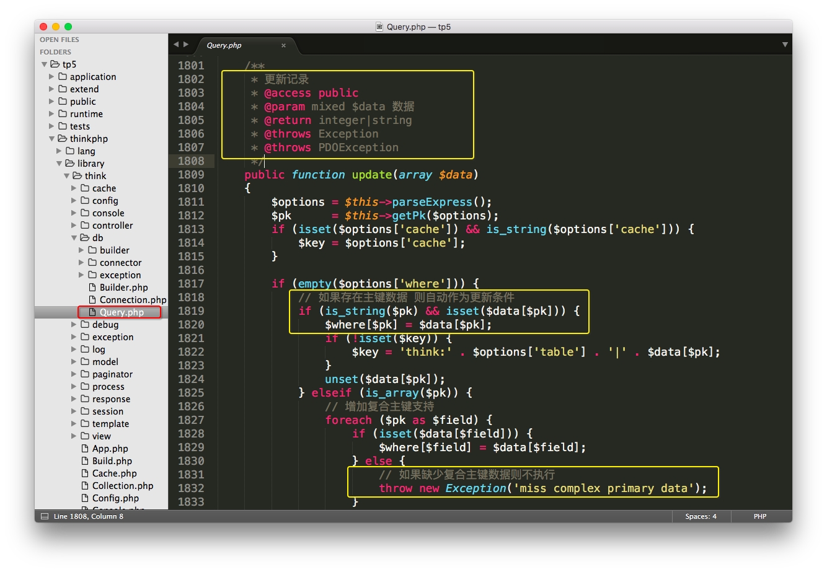The height and width of the screenshot is (572, 827).
Task: Click the Line 1808, Column 8 status text
Action: point(89,516)
